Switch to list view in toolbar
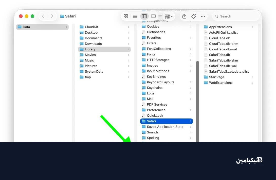The width and height of the screenshot is (276, 180). coord(135,16)
